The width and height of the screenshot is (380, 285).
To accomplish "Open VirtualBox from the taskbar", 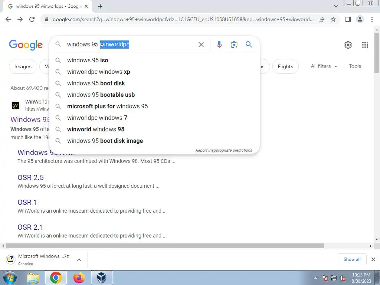I will pyautogui.click(x=102, y=278).
